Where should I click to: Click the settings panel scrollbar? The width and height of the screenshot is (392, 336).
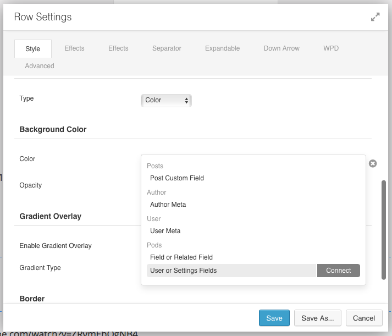(x=384, y=230)
